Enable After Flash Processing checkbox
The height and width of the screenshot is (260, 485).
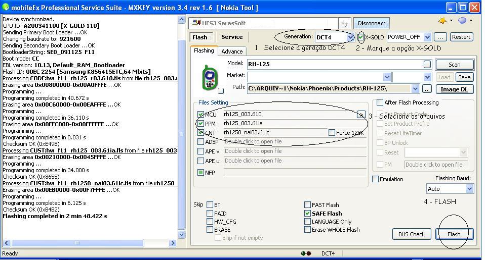click(x=380, y=102)
